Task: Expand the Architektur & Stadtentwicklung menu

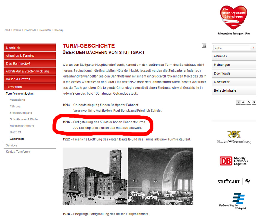Action: pos(30,71)
